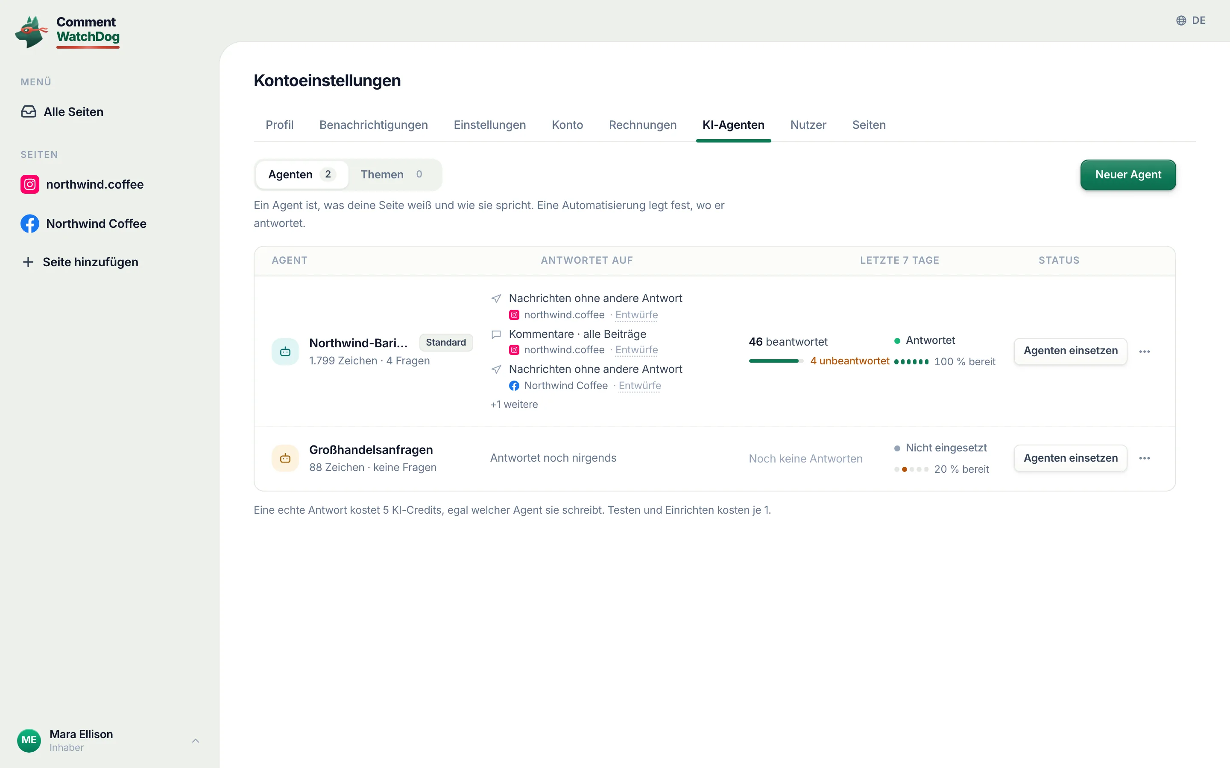This screenshot has height=768, width=1230.
Task: Open Alle Seiten inbox
Action: [62, 112]
